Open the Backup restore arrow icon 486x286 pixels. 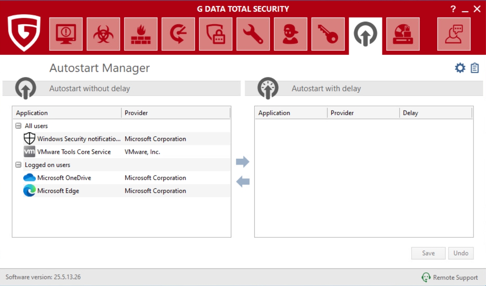(178, 34)
